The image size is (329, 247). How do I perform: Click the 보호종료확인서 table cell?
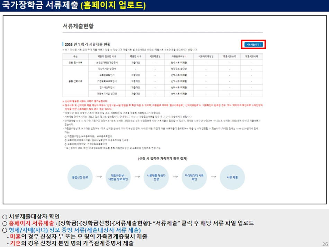[x=107, y=75]
